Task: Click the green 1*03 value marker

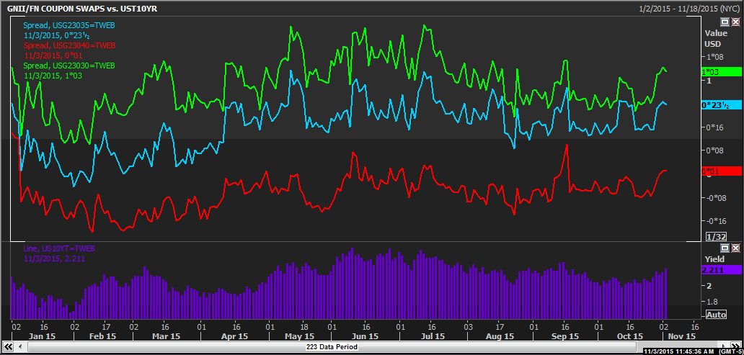Action: coord(721,72)
